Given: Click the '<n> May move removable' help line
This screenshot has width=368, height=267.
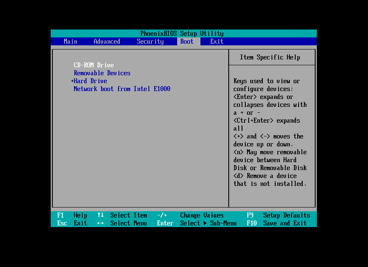Looking at the screenshot, I should pyautogui.click(x=270, y=152).
